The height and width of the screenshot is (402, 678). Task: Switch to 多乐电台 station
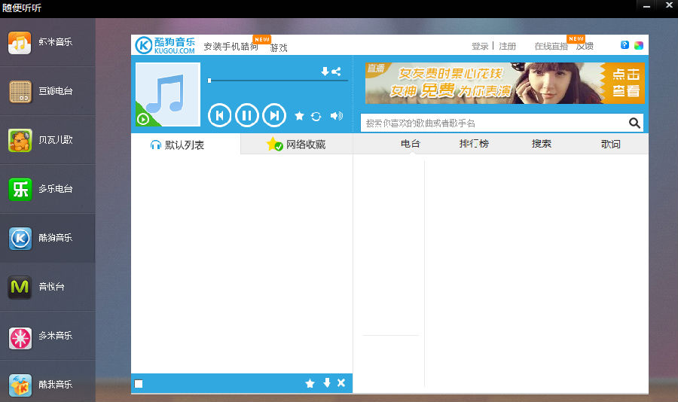click(x=47, y=189)
